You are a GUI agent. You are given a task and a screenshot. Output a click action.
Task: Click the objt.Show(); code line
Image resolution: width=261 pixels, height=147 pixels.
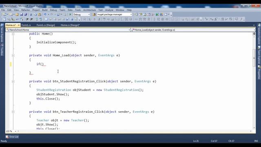point(47,125)
